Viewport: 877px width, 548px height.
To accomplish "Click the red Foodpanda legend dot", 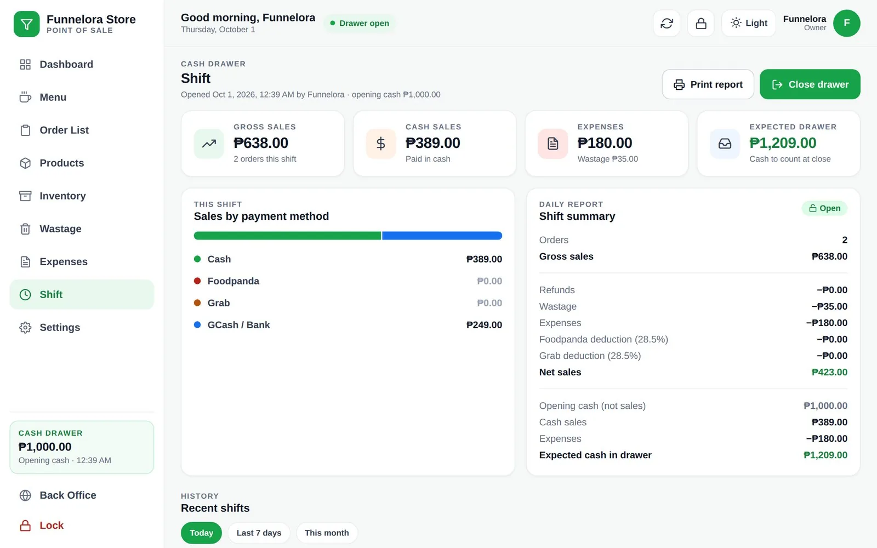I will coord(197,281).
